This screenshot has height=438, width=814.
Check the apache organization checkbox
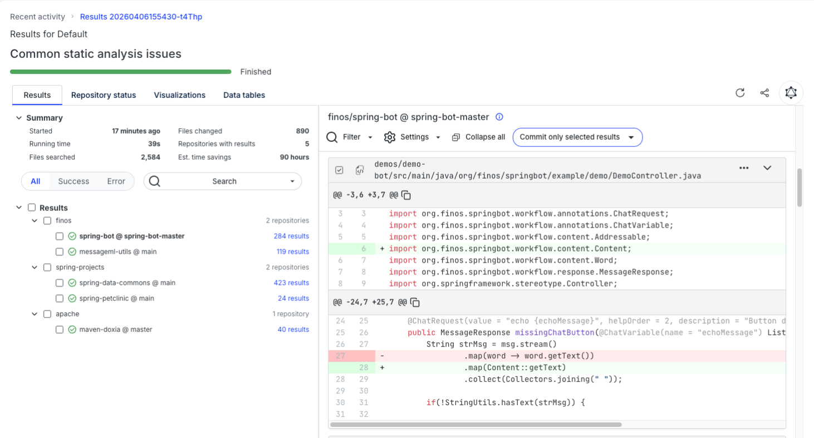[x=47, y=314]
